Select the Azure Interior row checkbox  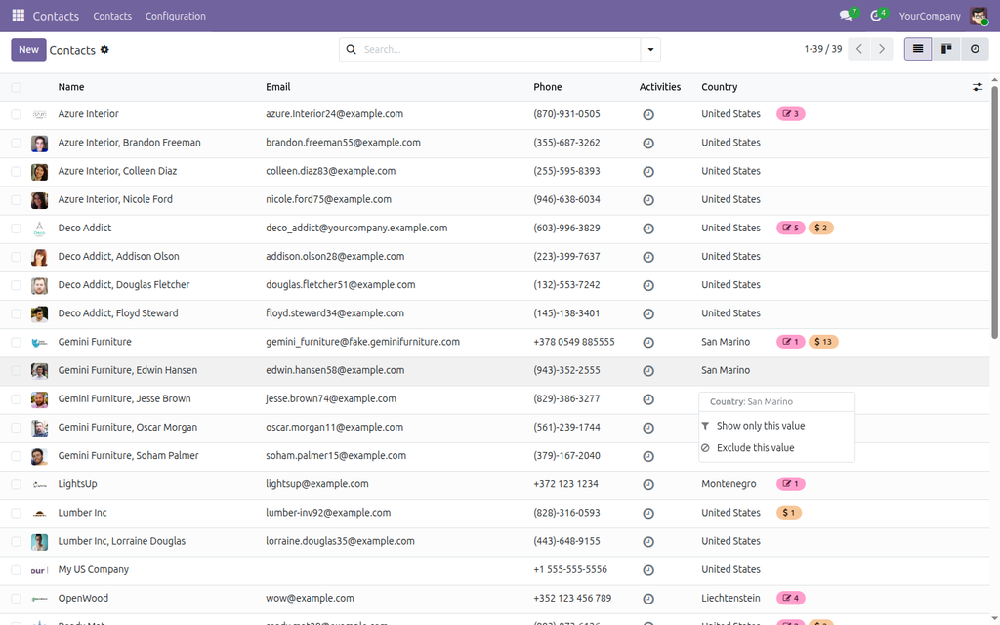(16, 115)
